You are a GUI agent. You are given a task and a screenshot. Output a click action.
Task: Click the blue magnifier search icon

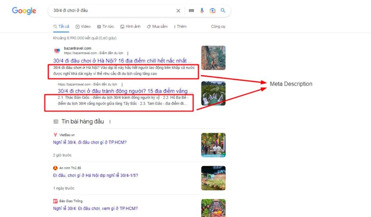(223, 10)
